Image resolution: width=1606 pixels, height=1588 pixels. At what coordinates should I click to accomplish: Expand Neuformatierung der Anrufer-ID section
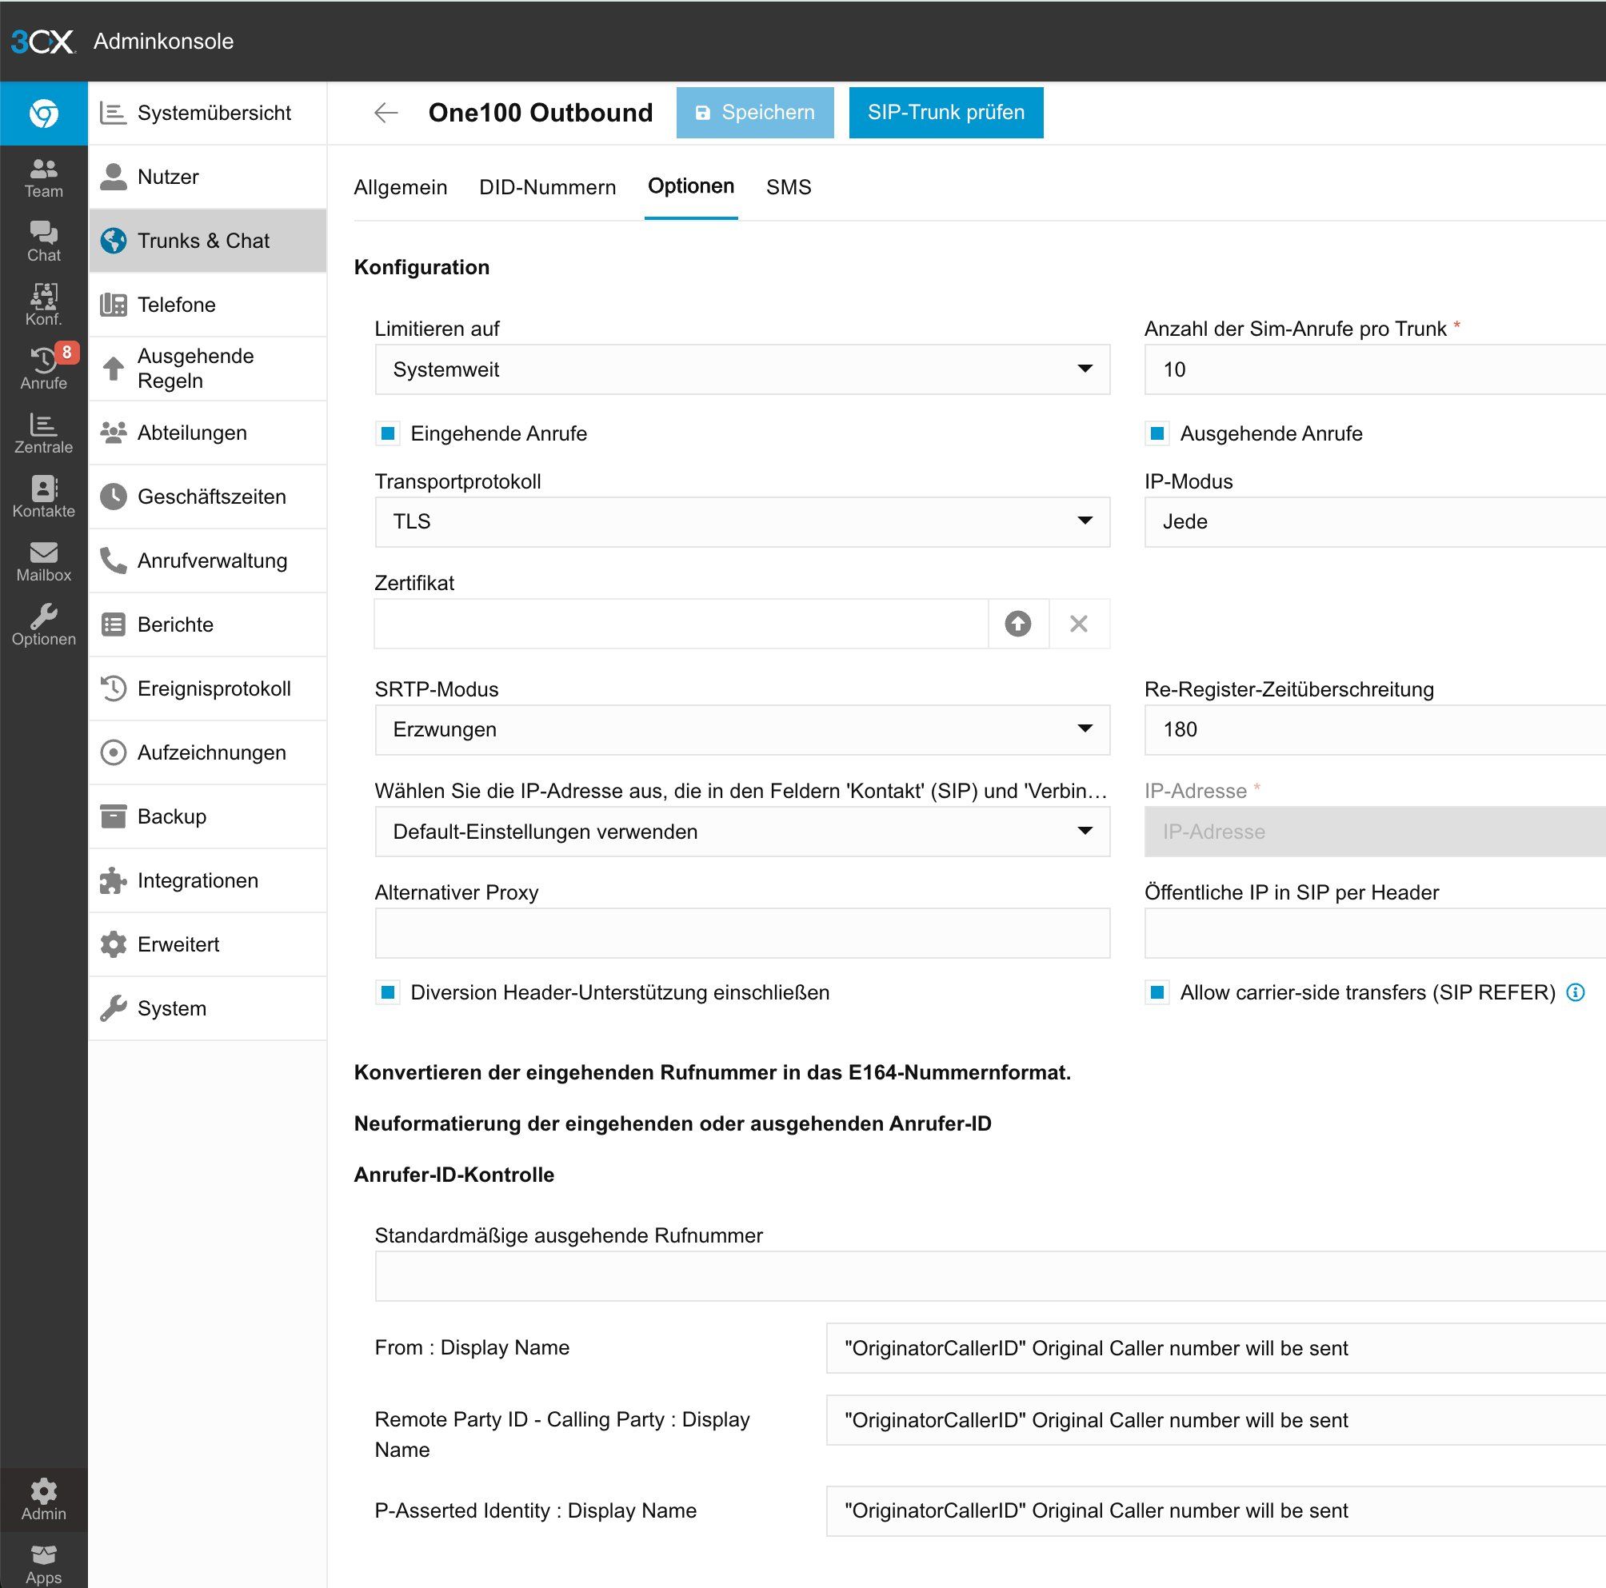click(x=673, y=1123)
